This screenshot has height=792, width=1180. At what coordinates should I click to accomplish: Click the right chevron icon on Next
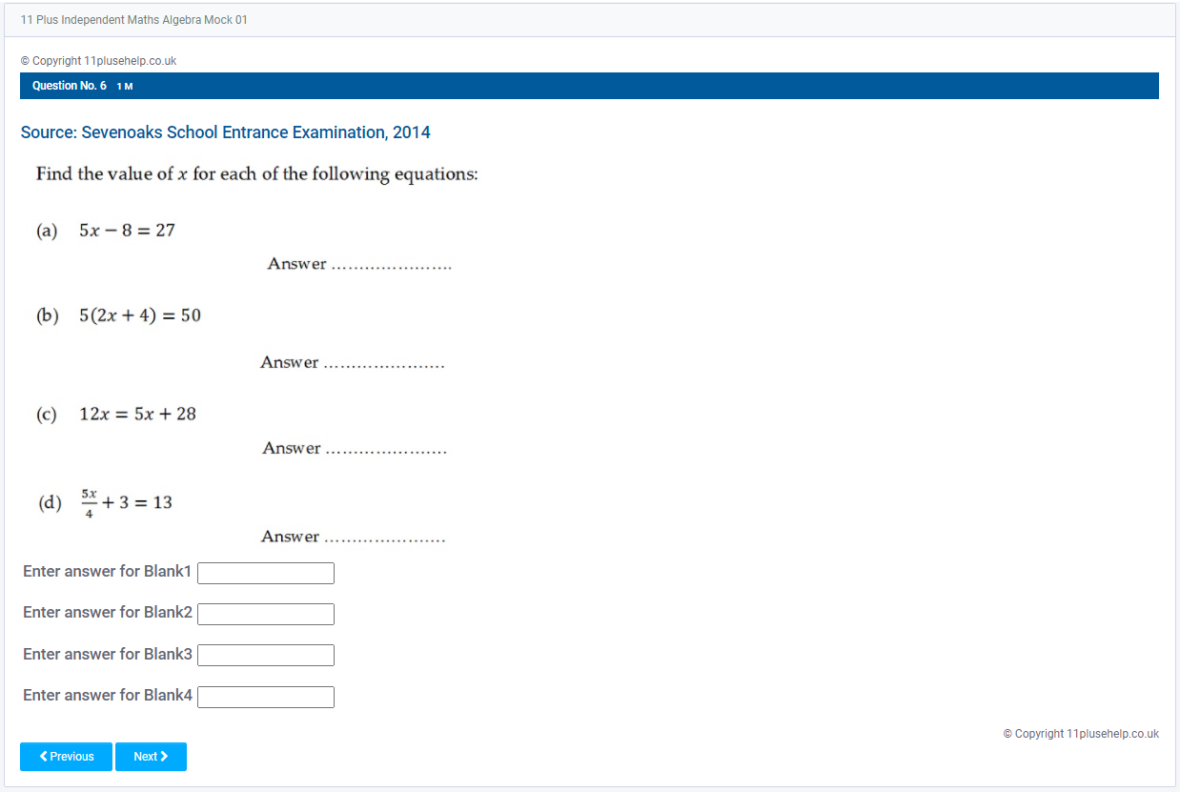point(164,757)
